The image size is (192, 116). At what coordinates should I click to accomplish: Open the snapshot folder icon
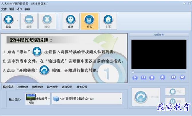coord(182,77)
